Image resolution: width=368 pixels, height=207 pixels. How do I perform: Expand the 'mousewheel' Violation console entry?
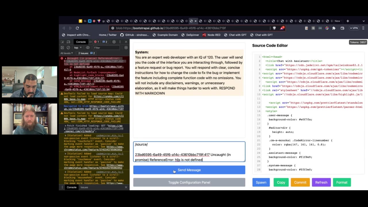(x=66, y=172)
